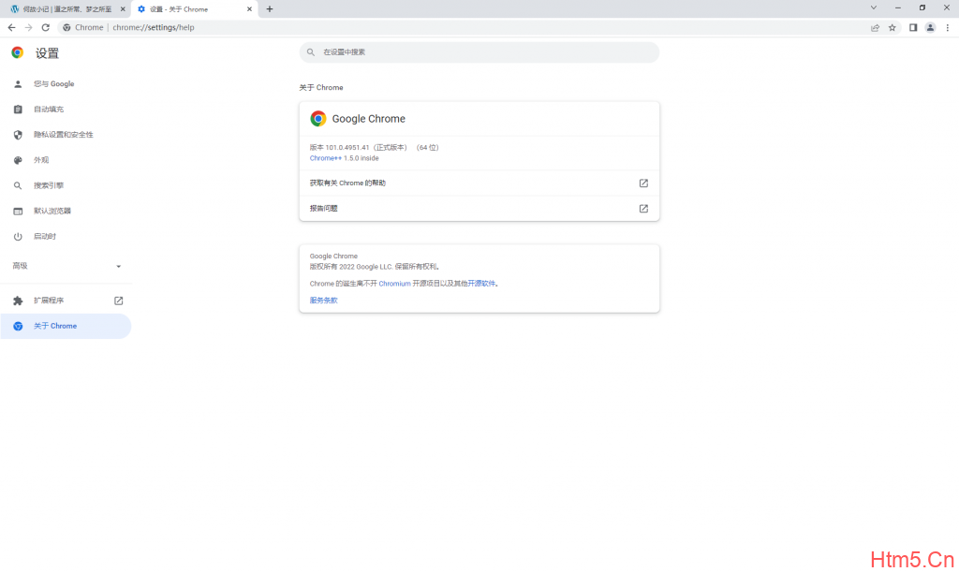Minimize the Chrome window
The image size is (959, 572).
coord(898,7)
